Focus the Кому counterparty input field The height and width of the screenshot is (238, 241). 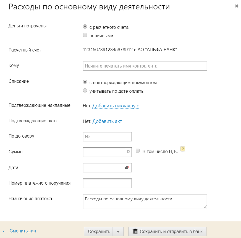point(145,66)
